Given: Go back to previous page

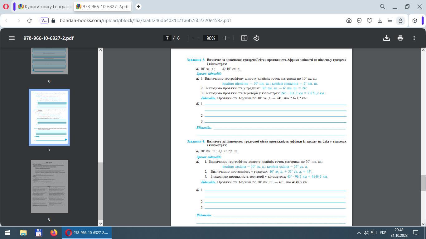Looking at the screenshot, I should tap(6, 21).
